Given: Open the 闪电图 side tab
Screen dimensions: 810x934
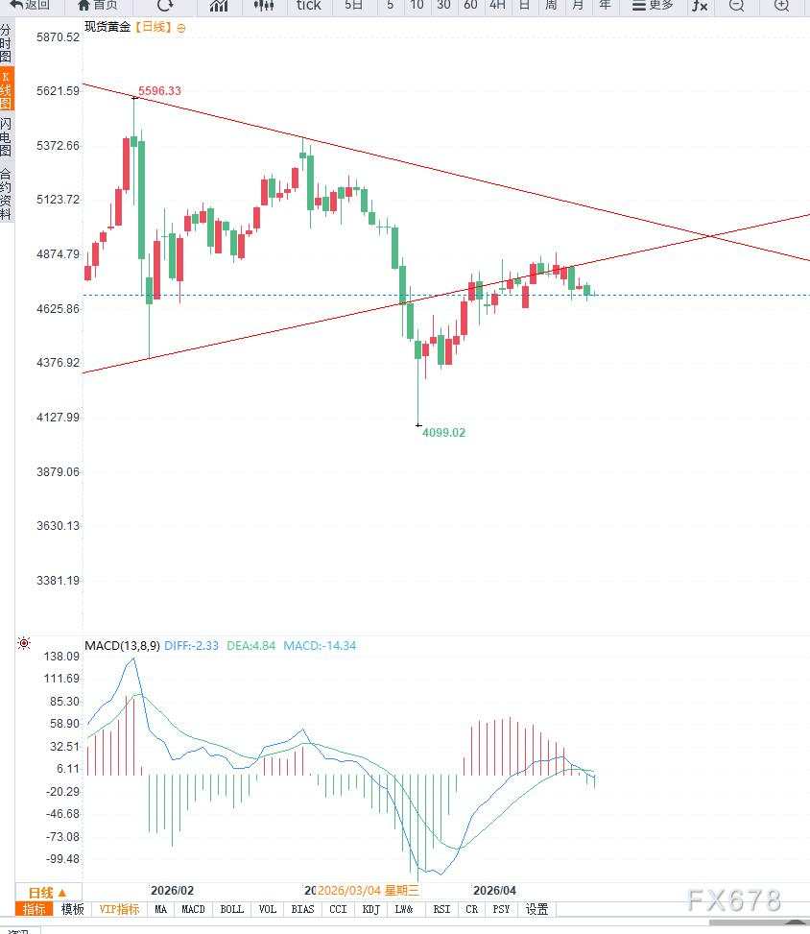Looking at the screenshot, I should point(7,137).
